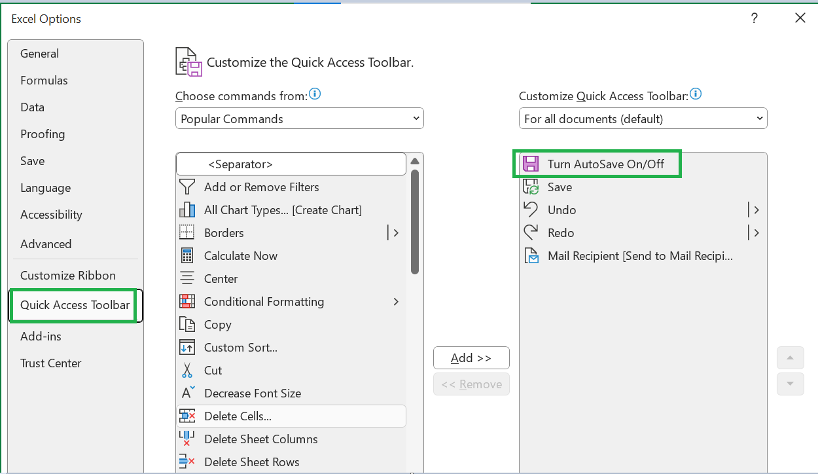Expand the Redo split arrow
Image resolution: width=818 pixels, height=474 pixels.
pyautogui.click(x=756, y=233)
